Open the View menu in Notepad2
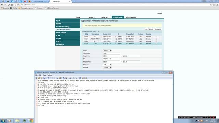Screen dimensions: 219x123 point(44,75)
